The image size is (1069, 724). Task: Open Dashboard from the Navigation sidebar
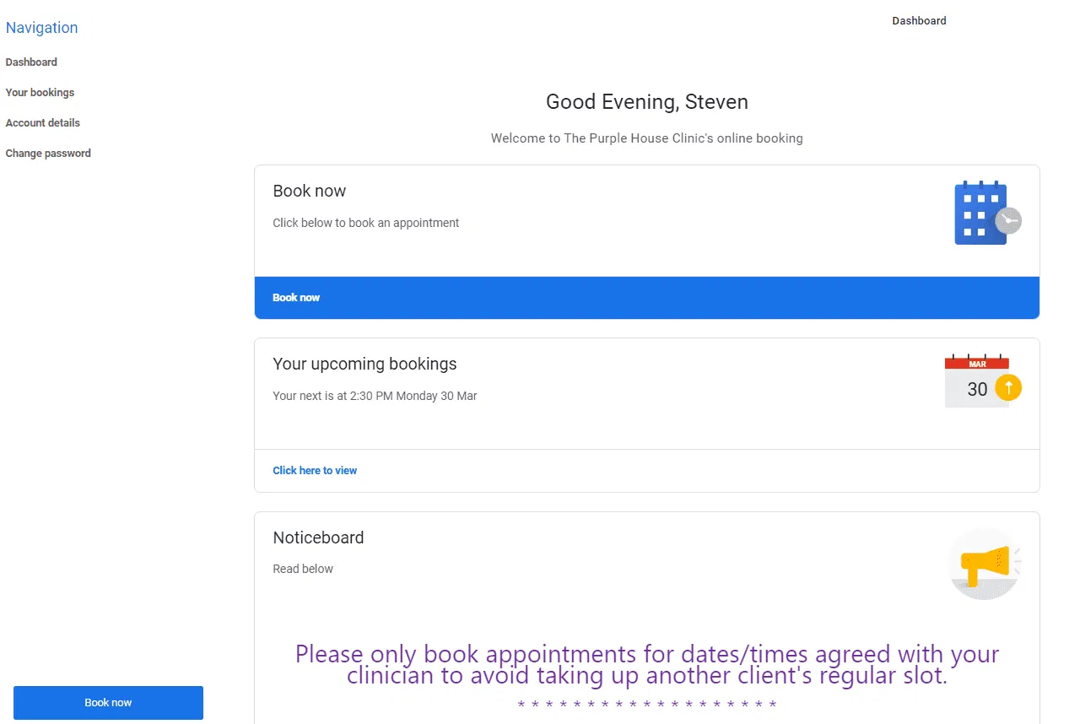(x=31, y=62)
